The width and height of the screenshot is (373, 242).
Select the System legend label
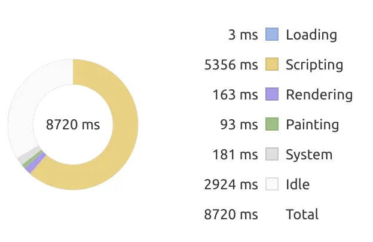point(309,155)
